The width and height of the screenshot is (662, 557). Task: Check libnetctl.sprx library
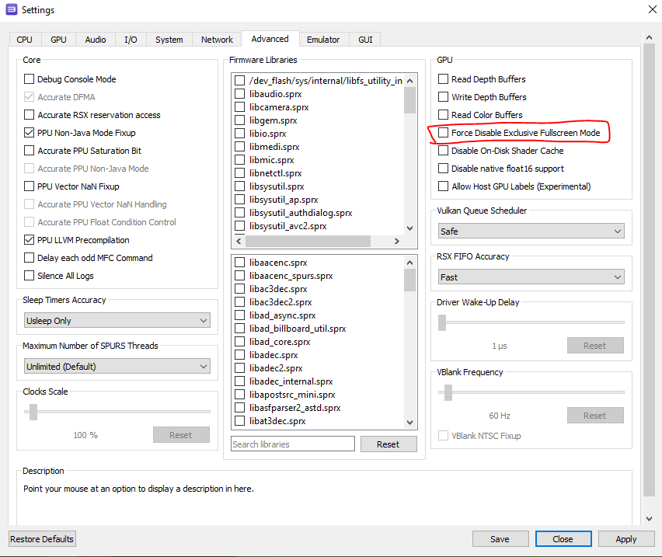click(x=239, y=173)
